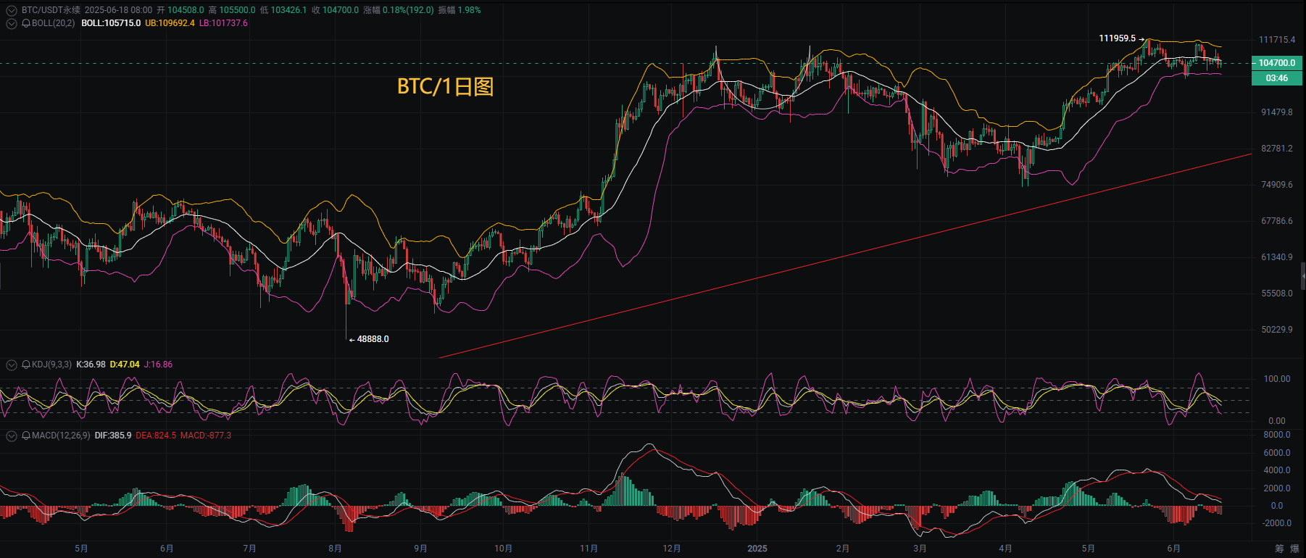The image size is (1306, 558).
Task: Click the 111715.4 price axis label
Action: click(1277, 40)
